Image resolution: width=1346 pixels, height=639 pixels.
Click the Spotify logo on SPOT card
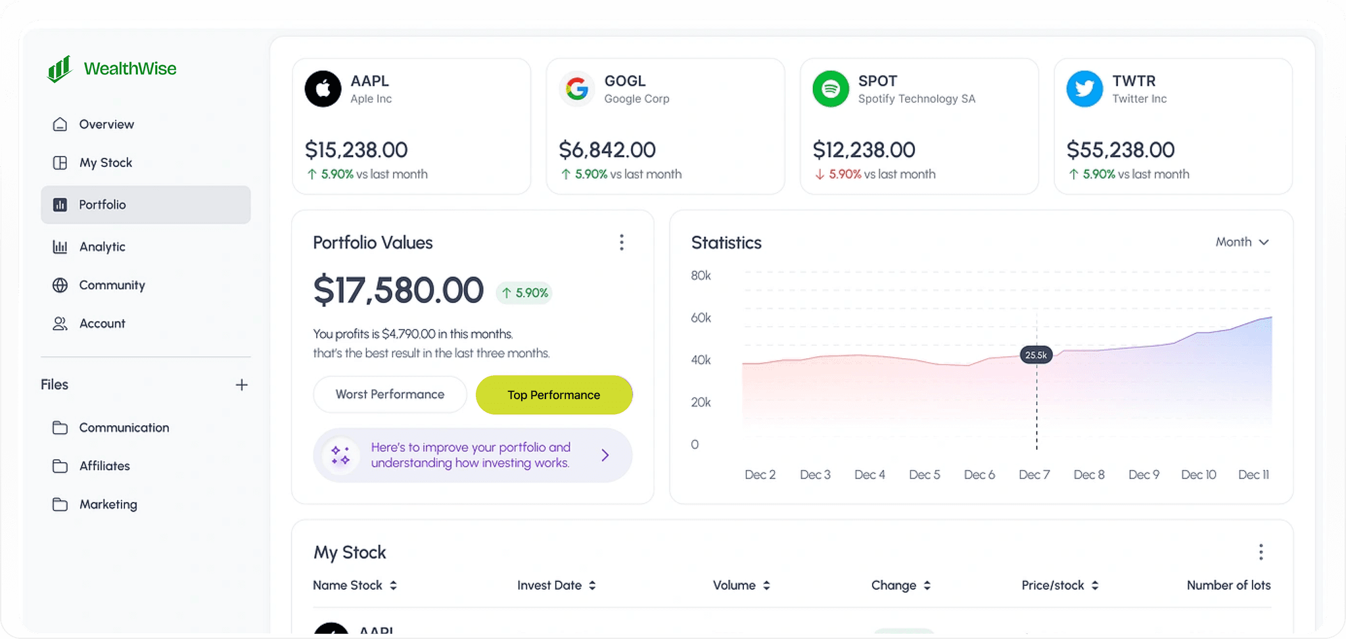click(x=831, y=89)
